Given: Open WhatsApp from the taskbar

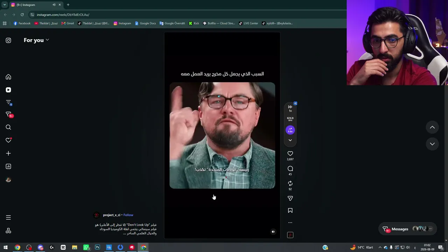Looking at the screenshot, I should [x=86, y=247].
